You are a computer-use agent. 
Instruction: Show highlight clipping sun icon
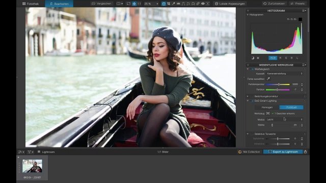[x=258, y=58]
